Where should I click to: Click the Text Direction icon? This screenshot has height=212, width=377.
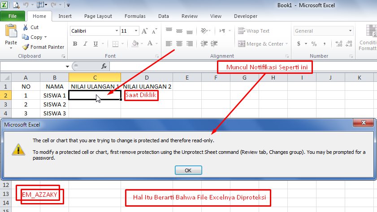pos(222,31)
